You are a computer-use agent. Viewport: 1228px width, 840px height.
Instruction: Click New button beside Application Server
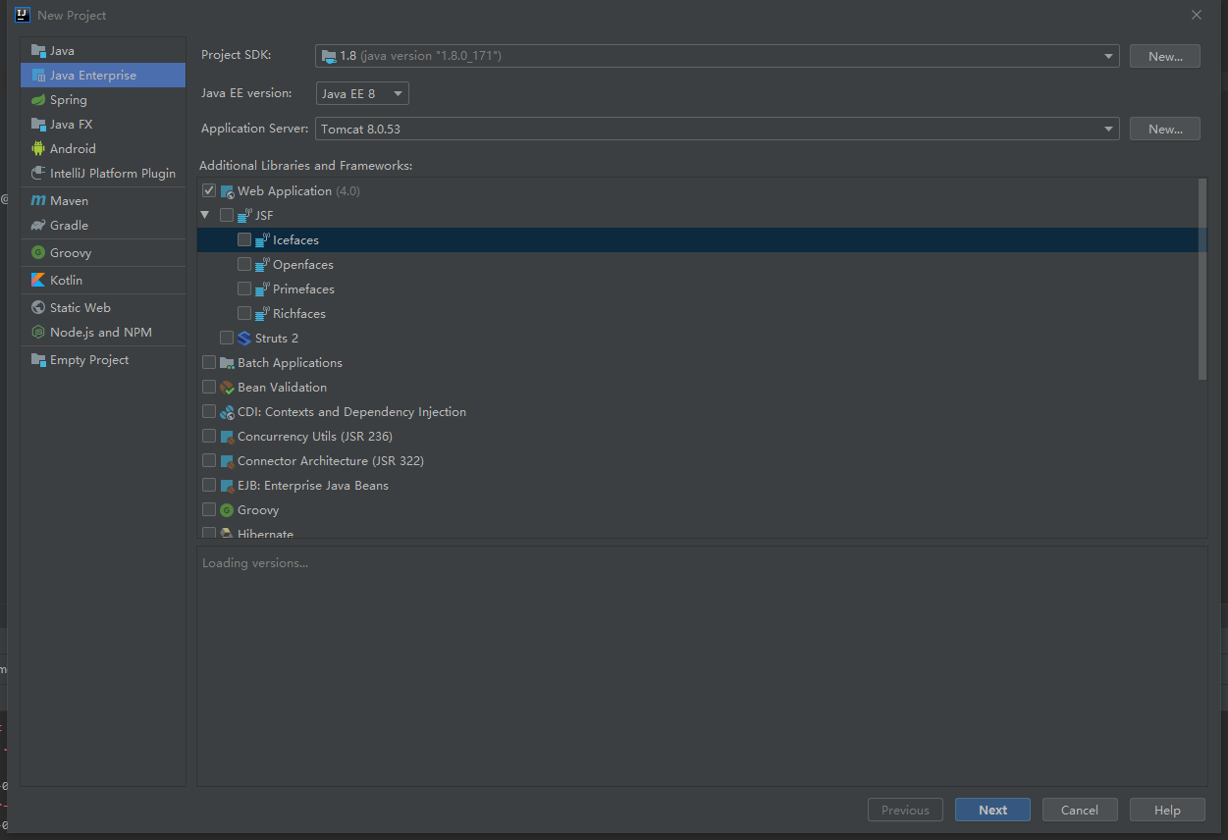(x=1165, y=130)
